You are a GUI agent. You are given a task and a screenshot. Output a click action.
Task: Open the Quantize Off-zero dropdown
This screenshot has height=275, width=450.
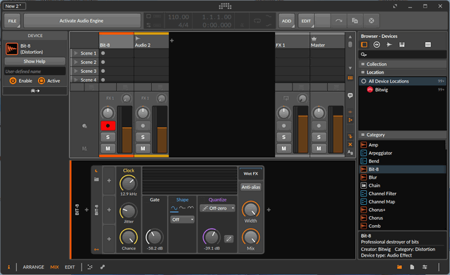(x=217, y=208)
